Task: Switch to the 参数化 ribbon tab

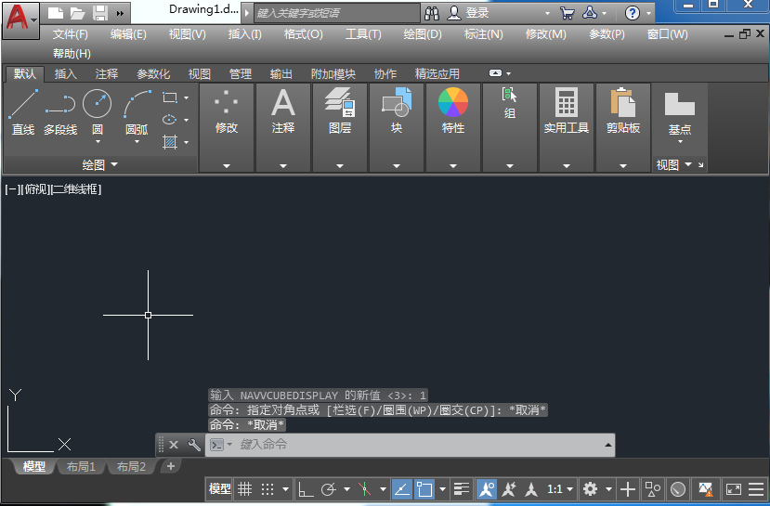Action: click(153, 73)
